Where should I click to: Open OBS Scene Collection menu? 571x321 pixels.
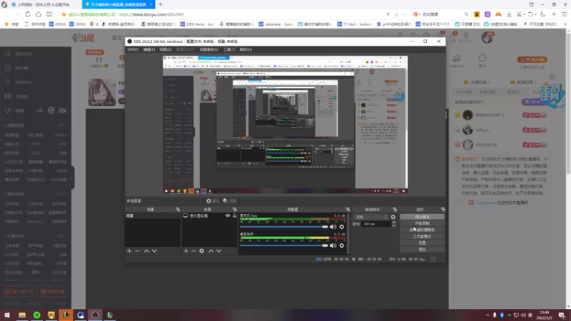209,49
